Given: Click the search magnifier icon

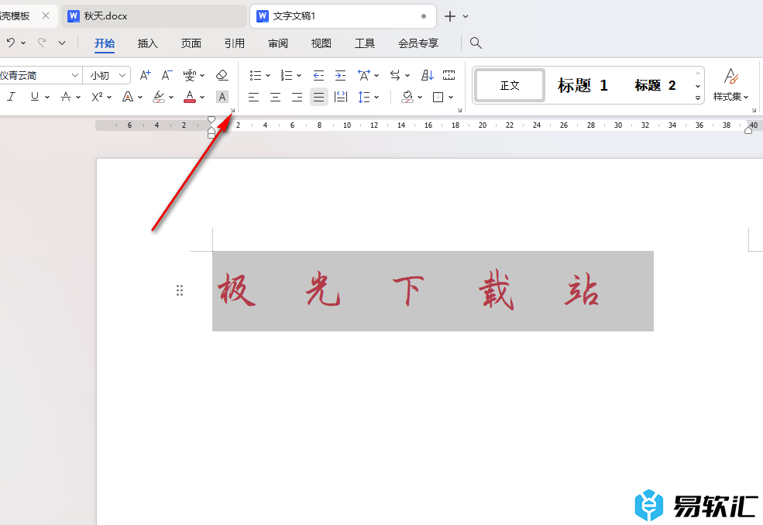Looking at the screenshot, I should click(476, 43).
